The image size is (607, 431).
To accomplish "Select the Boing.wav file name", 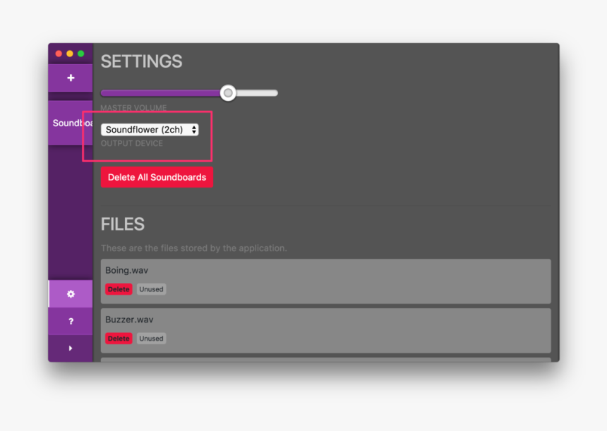I will click(x=126, y=270).
